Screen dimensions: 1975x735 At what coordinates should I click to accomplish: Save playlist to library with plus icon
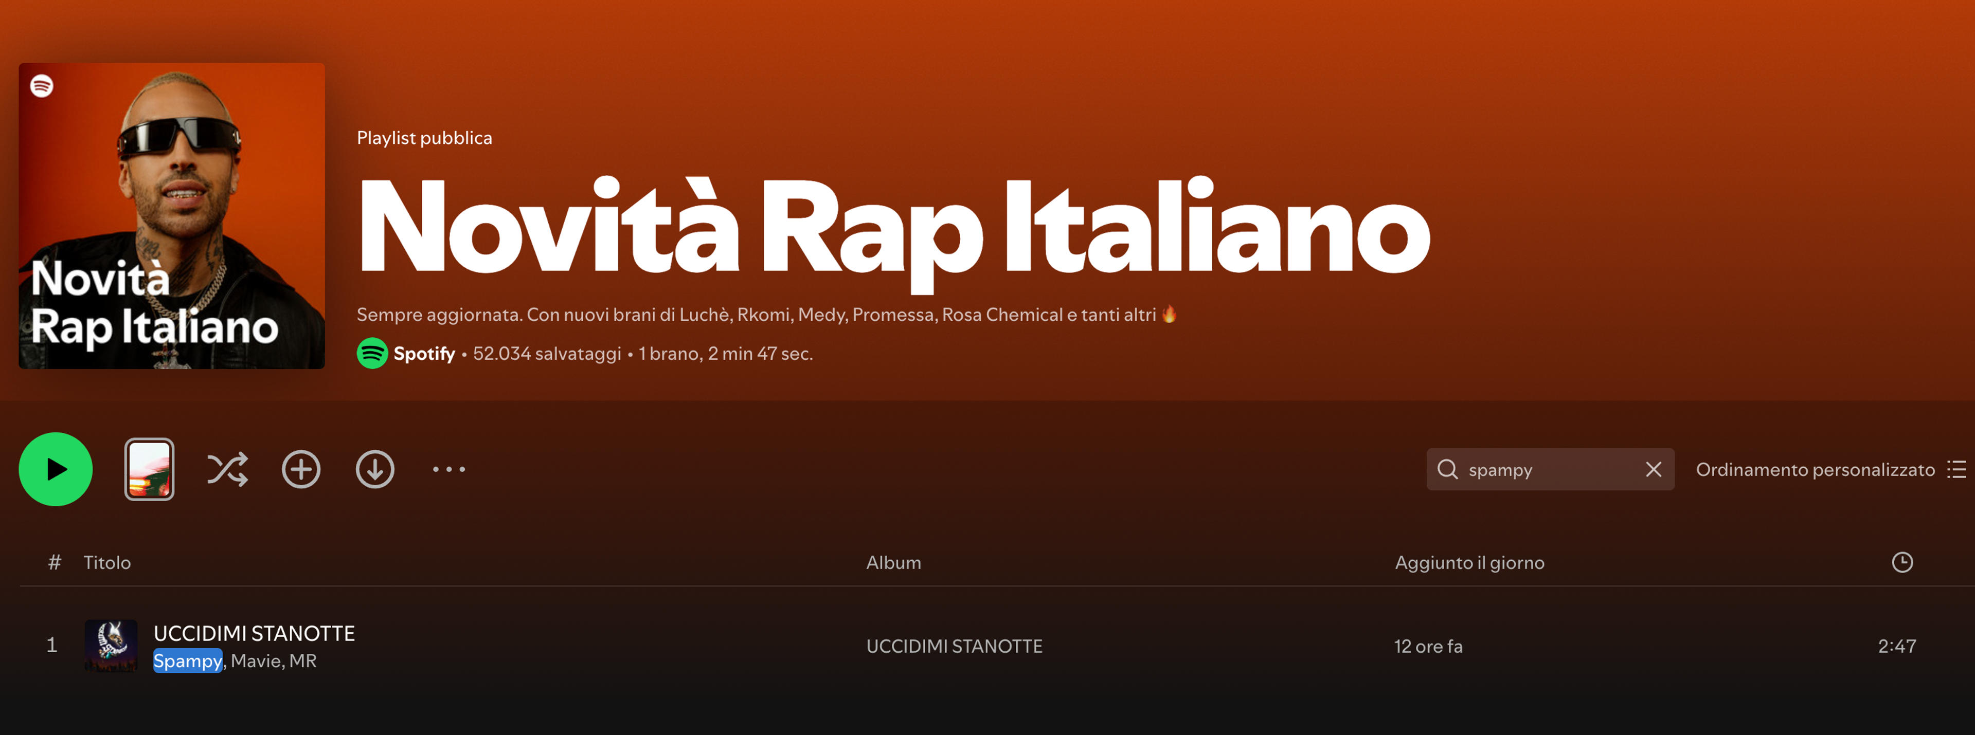coord(301,469)
